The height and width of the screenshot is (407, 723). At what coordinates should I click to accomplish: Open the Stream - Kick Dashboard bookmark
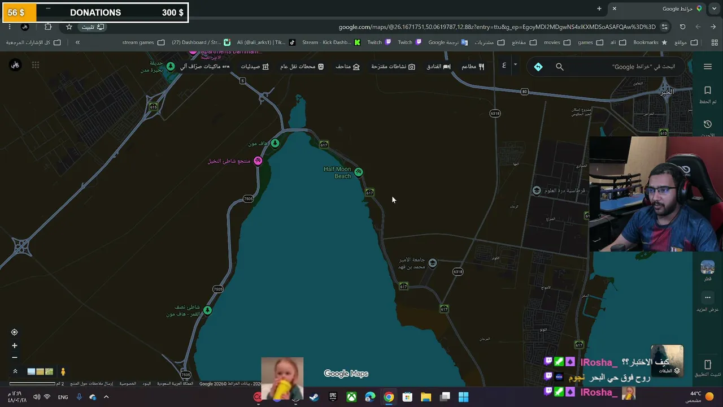tap(331, 42)
